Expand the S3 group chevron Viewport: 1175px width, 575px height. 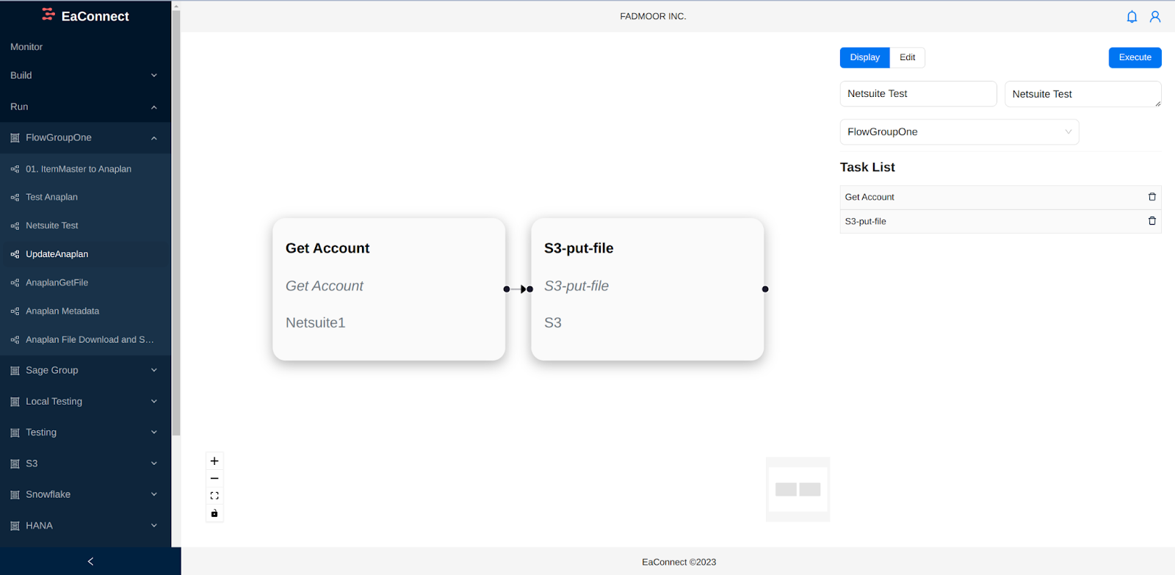coord(154,463)
